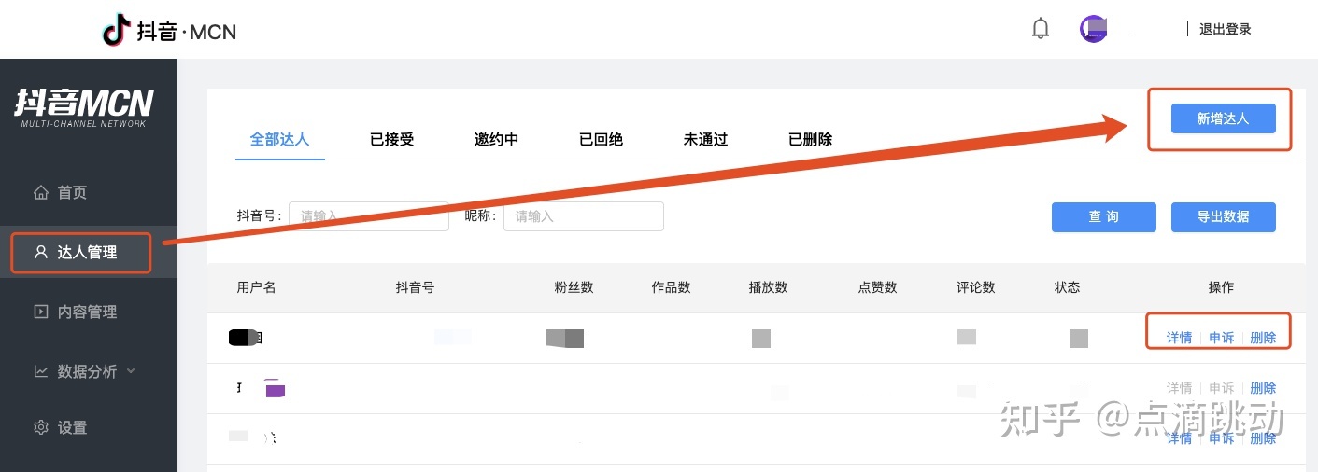This screenshot has height=472, width=1318.
Task: Click the chevron next to 数据分析
Action: 131,371
